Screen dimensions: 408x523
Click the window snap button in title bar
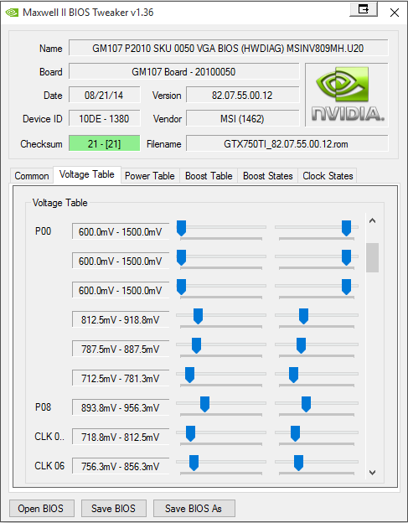(x=364, y=9)
